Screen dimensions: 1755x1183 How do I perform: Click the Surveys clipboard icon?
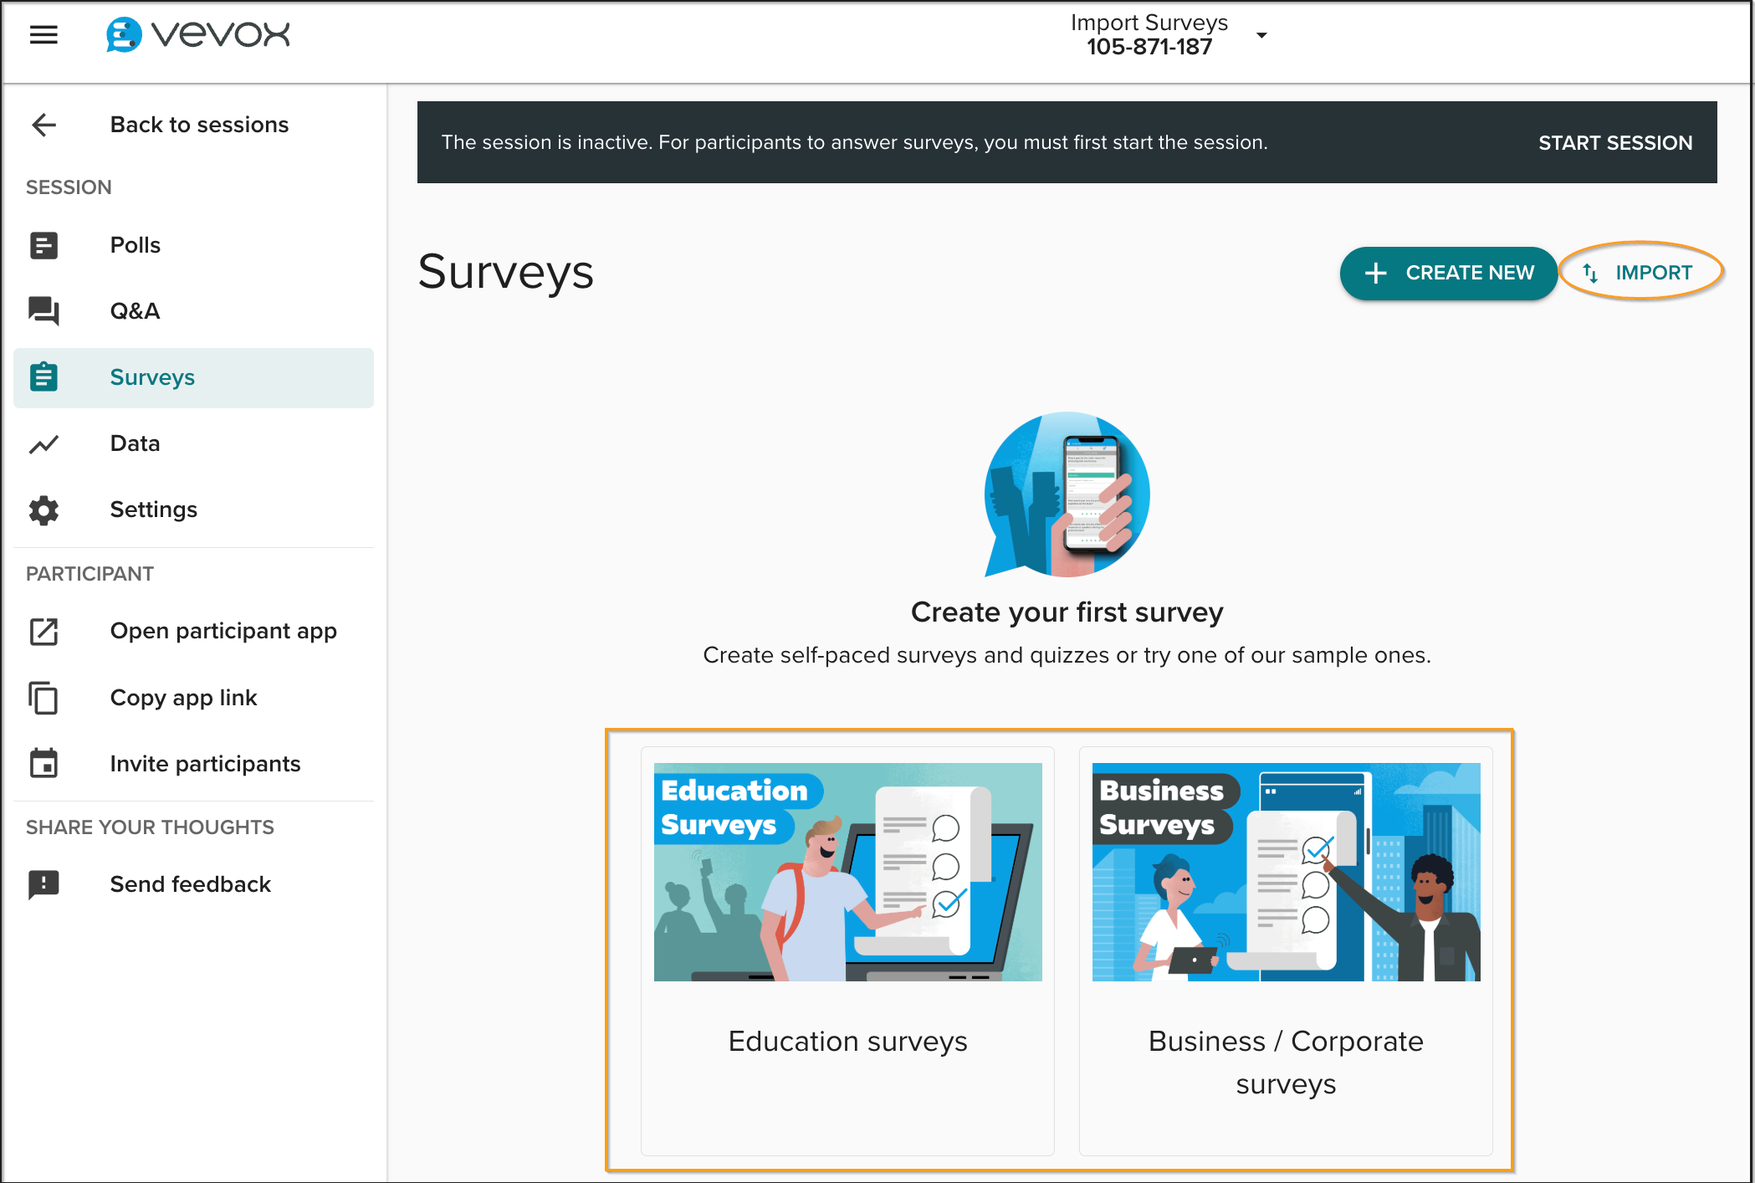click(43, 377)
